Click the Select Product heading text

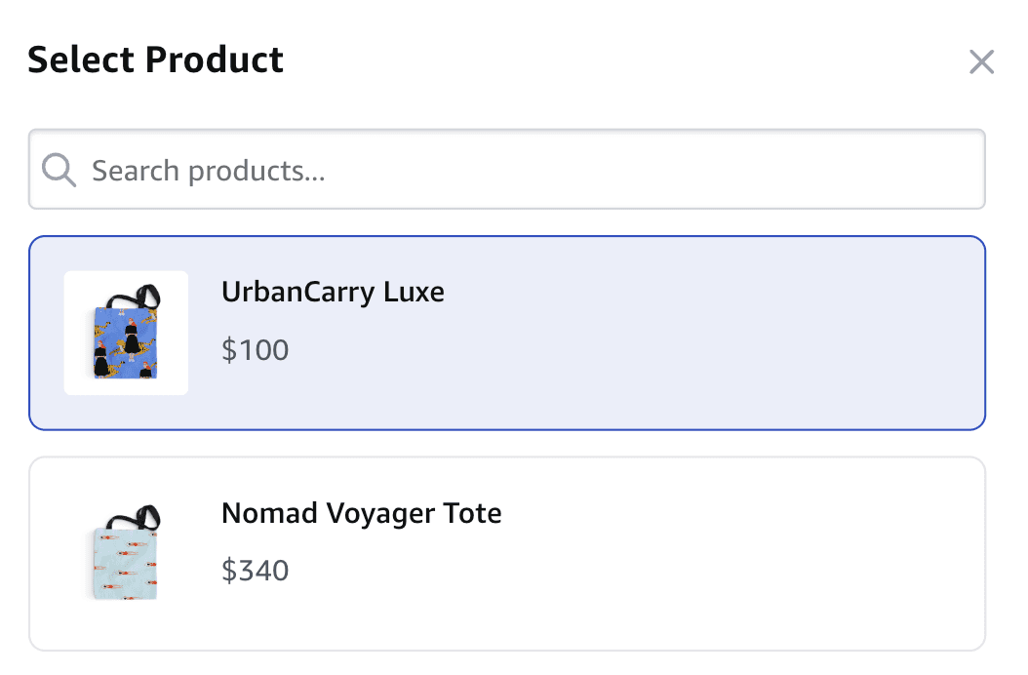point(155,60)
